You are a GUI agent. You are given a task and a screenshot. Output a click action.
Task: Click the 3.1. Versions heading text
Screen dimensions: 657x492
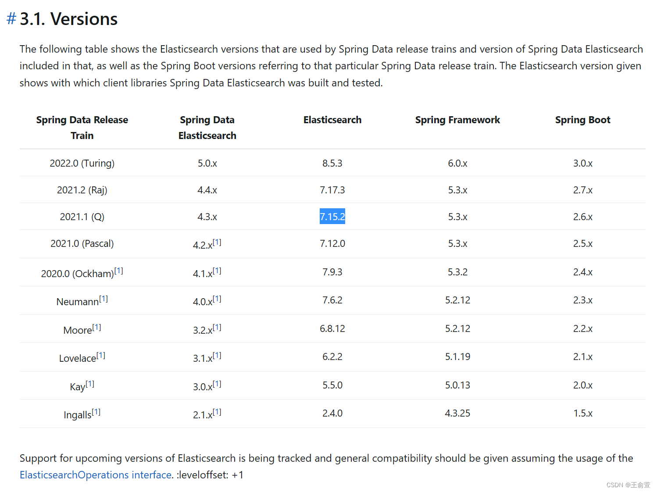pyautogui.click(x=69, y=19)
